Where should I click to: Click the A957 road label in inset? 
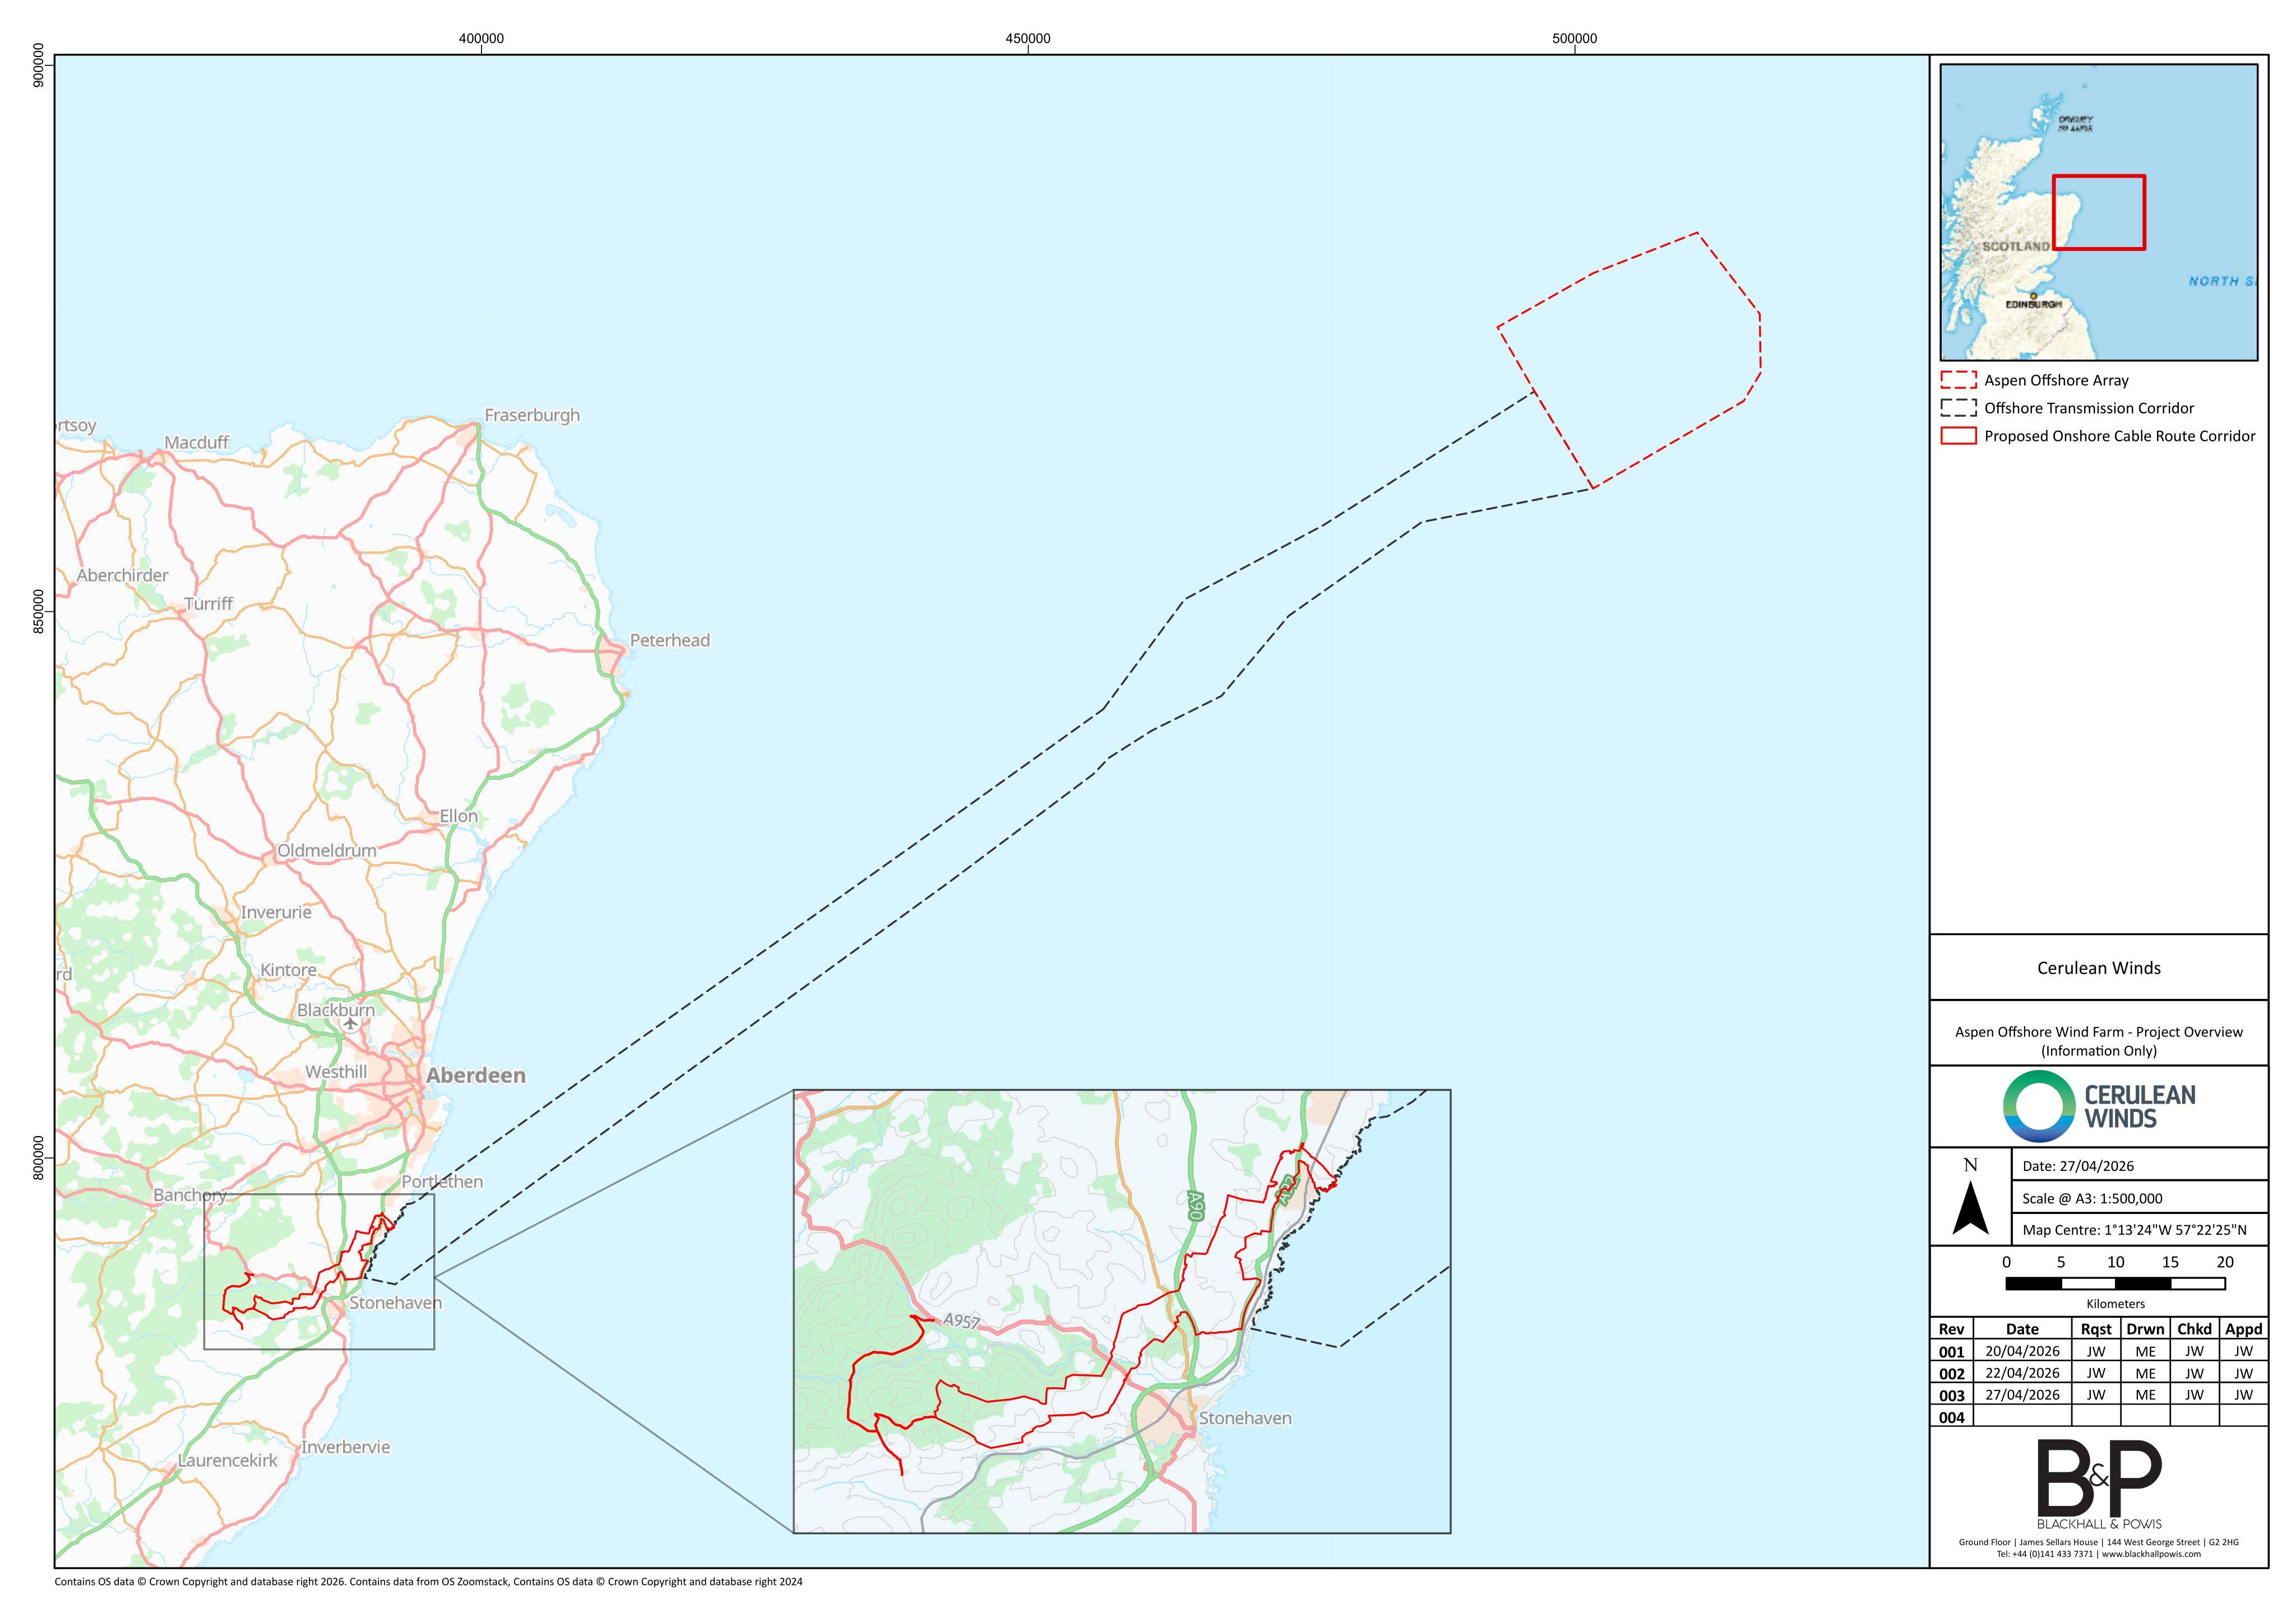coord(961,1321)
